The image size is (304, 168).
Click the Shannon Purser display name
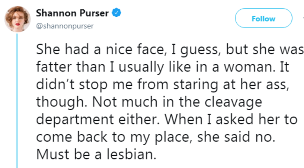72,13
